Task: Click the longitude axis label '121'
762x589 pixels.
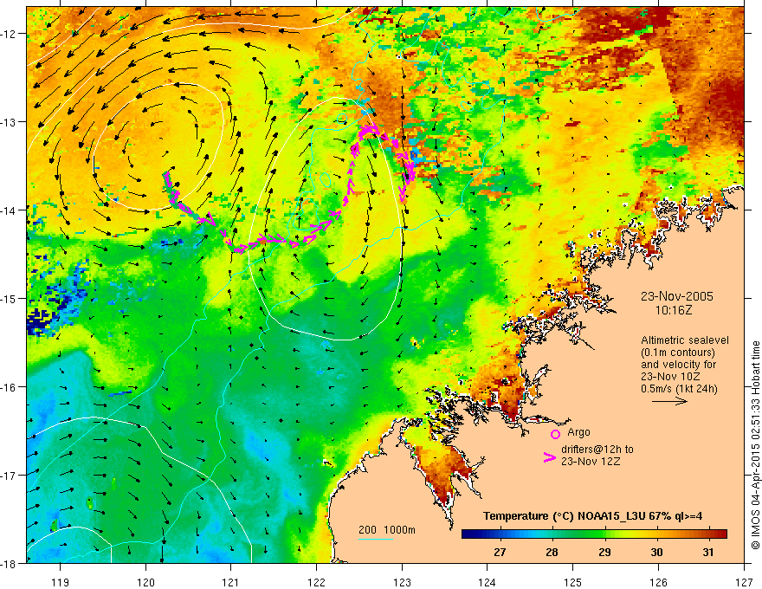Action: [x=231, y=582]
